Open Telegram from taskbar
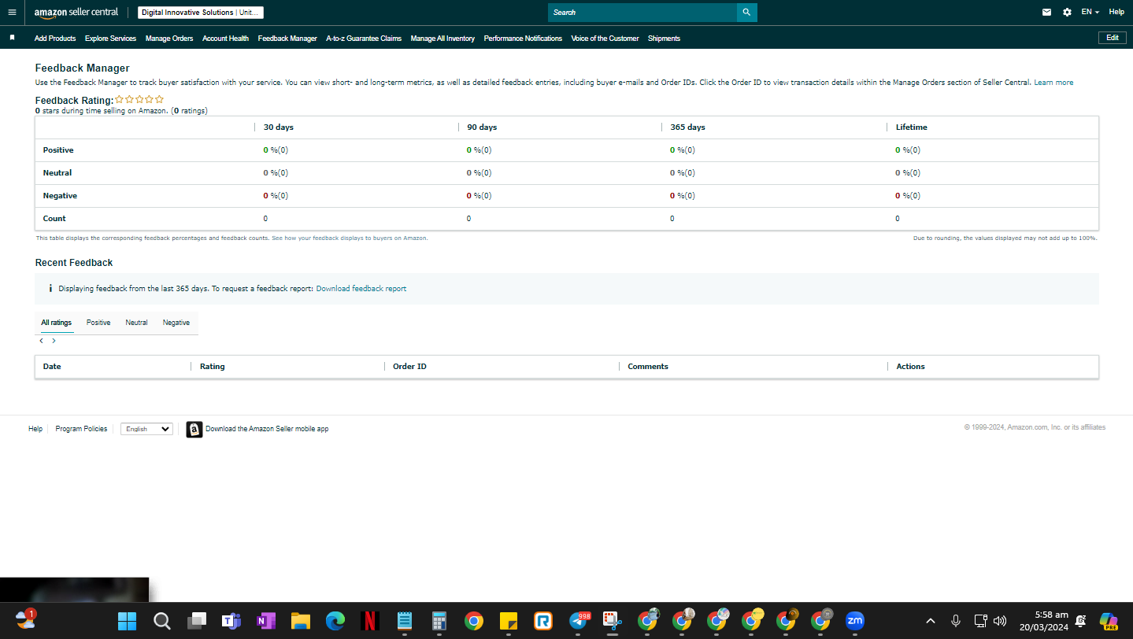 pyautogui.click(x=579, y=621)
